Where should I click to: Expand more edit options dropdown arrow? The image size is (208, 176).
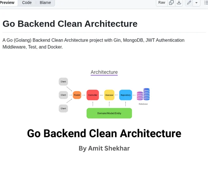click(x=196, y=3)
